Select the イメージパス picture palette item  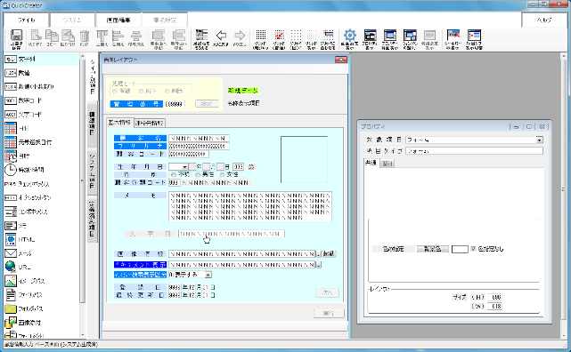click(x=25, y=281)
